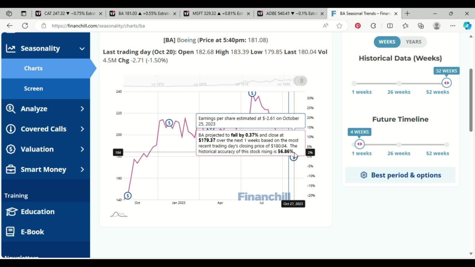Switch to the YEARS toggle
This screenshot has width=475, height=267.
(x=413, y=42)
